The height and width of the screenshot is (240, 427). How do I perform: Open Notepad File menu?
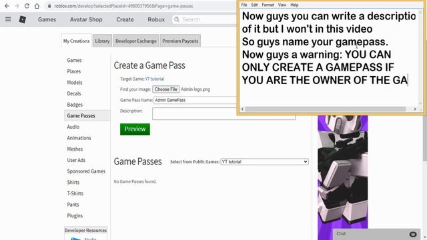tap(244, 5)
